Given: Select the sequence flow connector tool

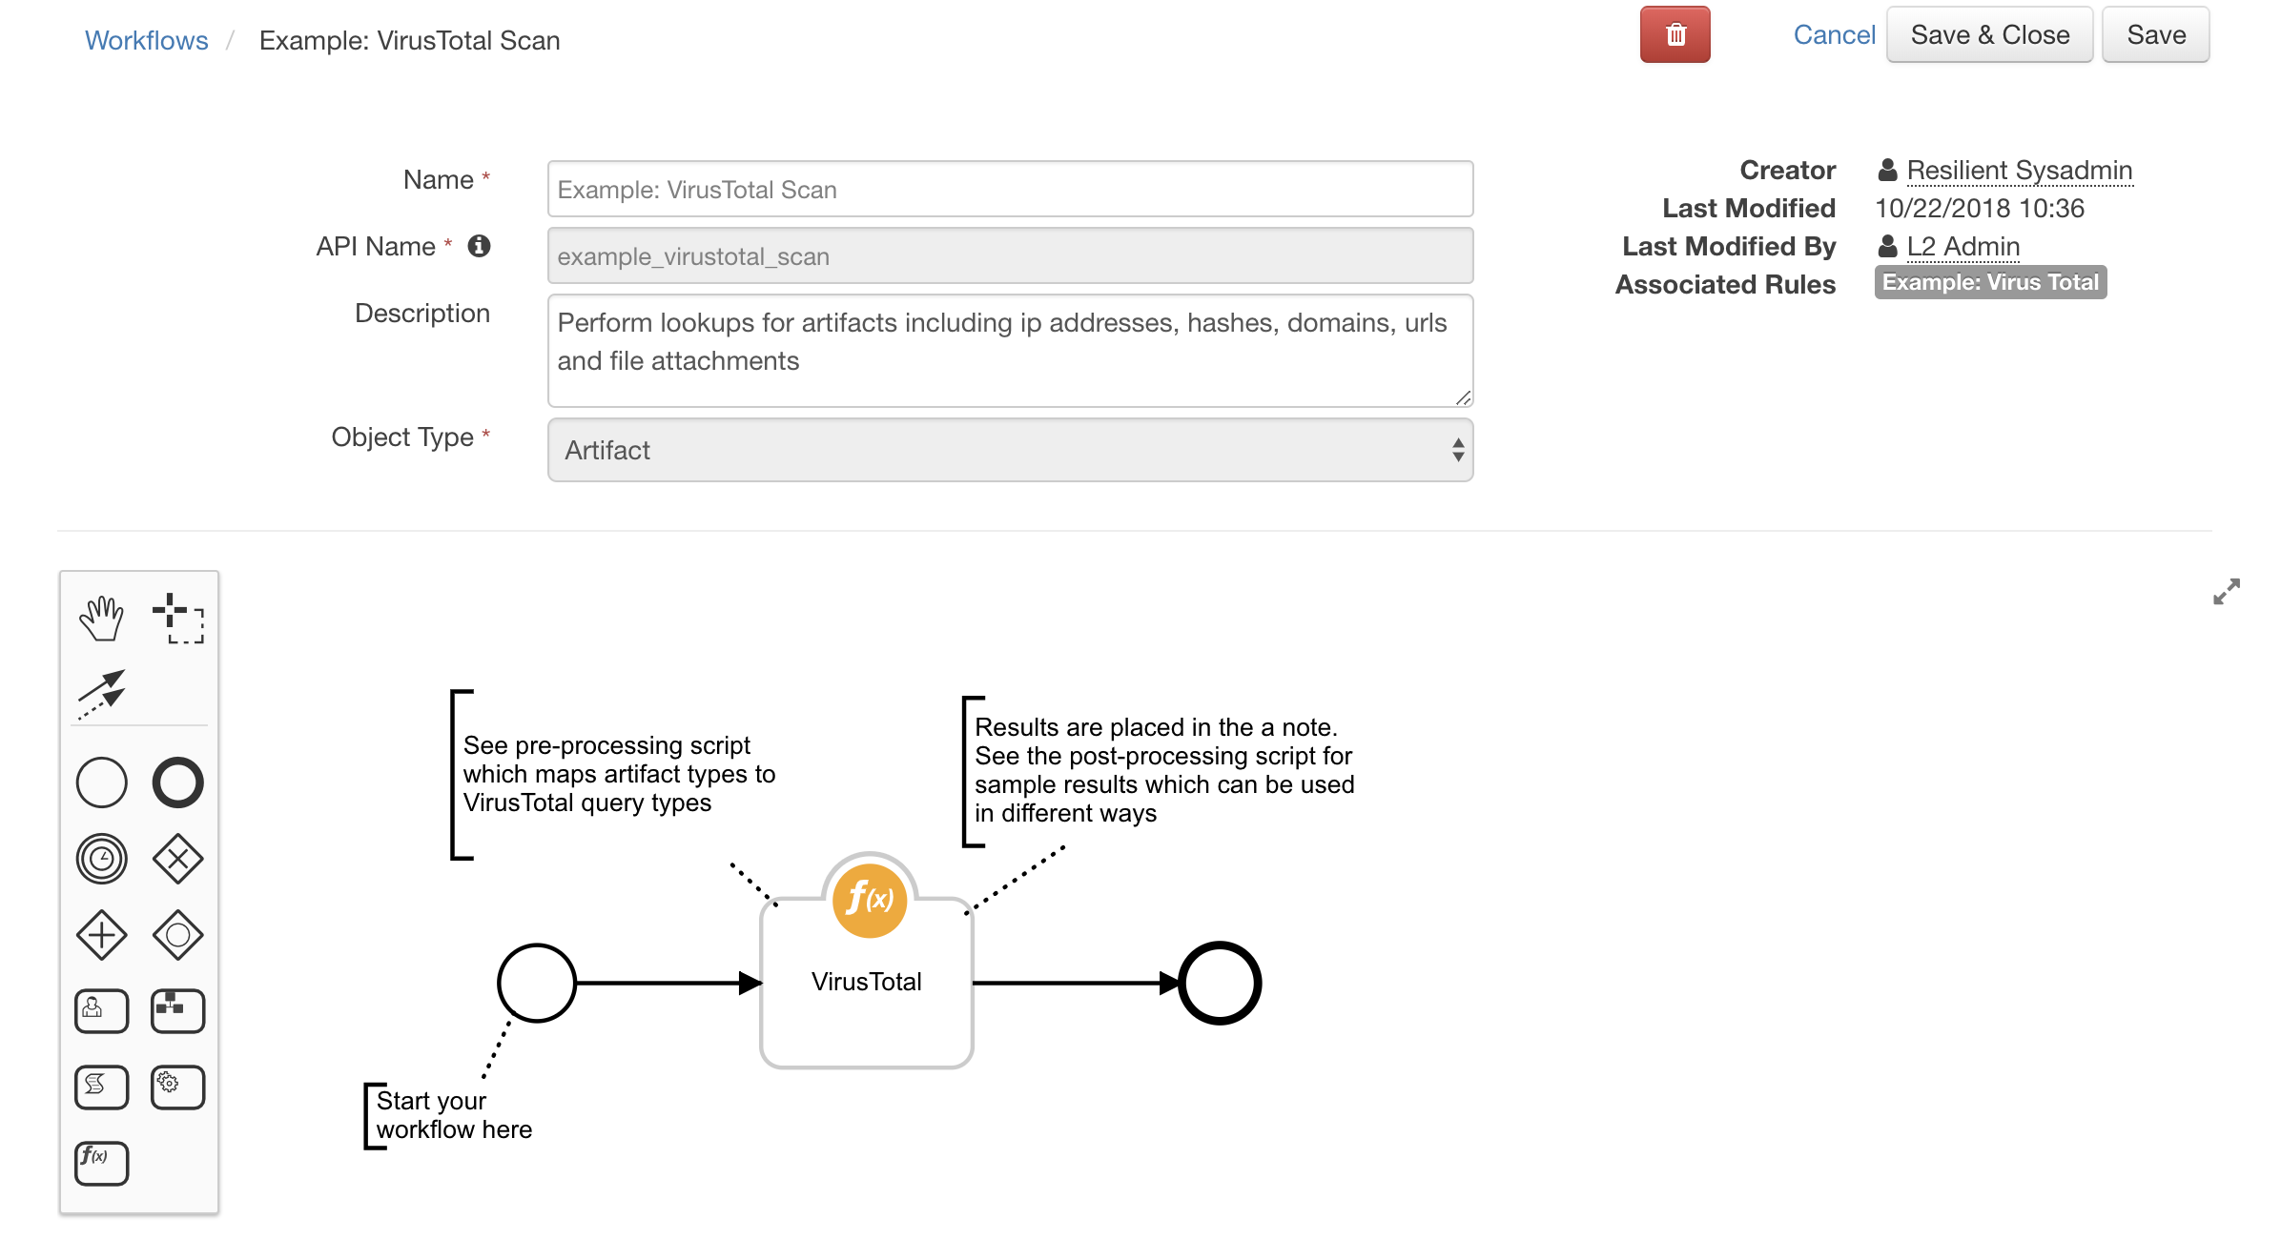Looking at the screenshot, I should click(x=101, y=691).
